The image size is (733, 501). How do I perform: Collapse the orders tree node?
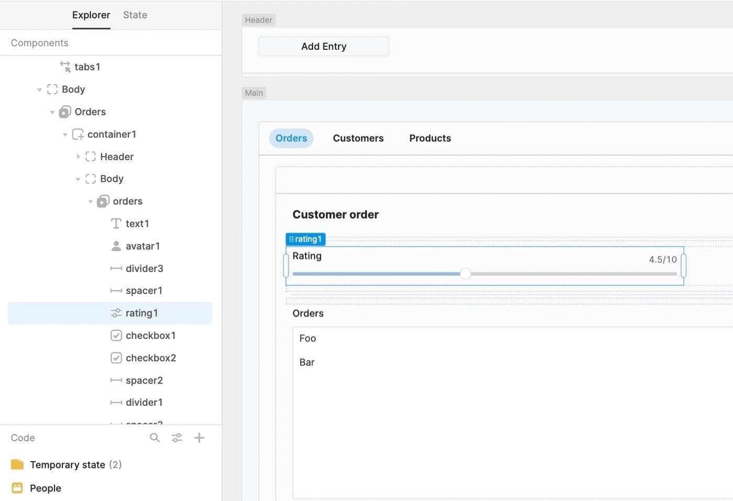point(91,201)
